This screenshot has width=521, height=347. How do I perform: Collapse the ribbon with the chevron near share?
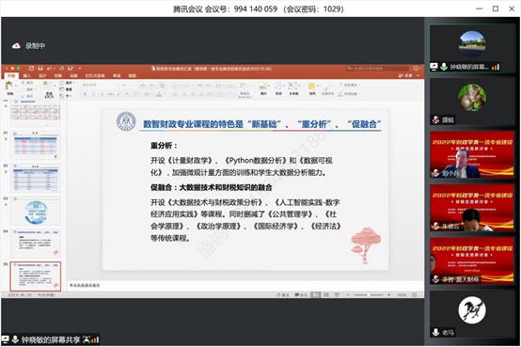(x=418, y=76)
